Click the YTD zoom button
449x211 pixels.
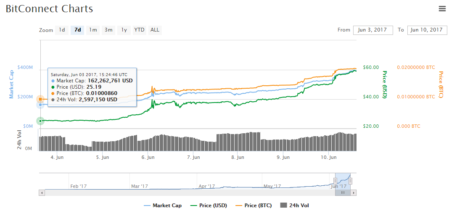pyautogui.click(x=140, y=30)
